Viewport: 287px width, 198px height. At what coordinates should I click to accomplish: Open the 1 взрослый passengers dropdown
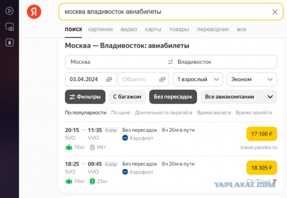coord(198,80)
